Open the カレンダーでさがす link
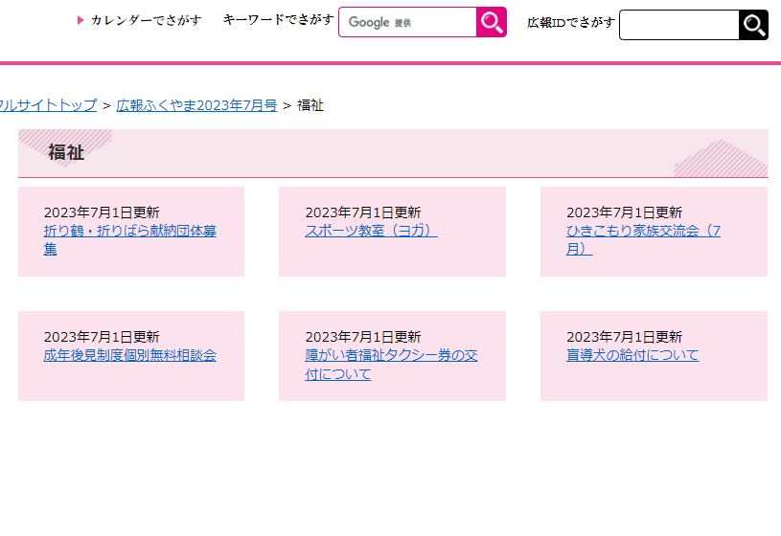Viewport: 781px width, 536px height. pyautogui.click(x=146, y=20)
